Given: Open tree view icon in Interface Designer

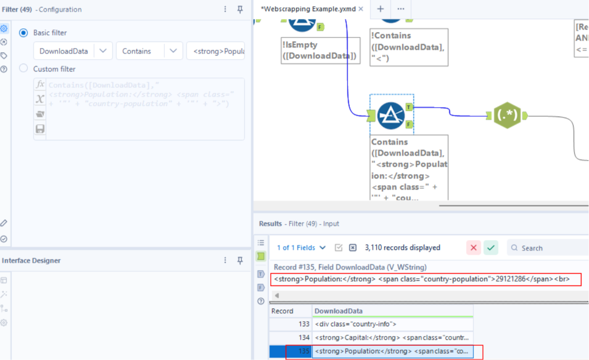Looking at the screenshot, I should [4, 308].
